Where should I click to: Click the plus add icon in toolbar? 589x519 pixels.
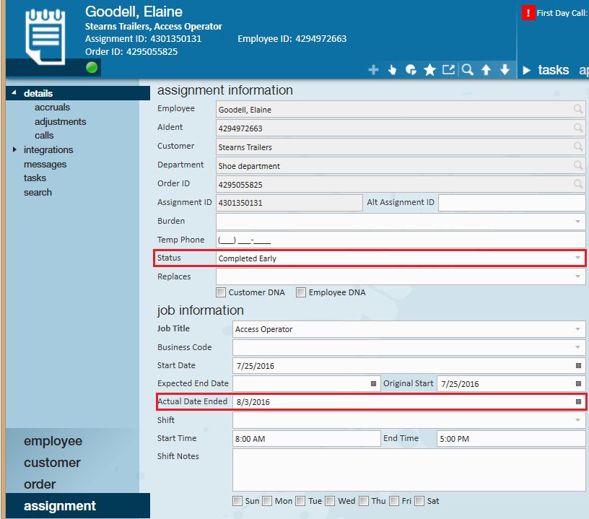(x=373, y=70)
